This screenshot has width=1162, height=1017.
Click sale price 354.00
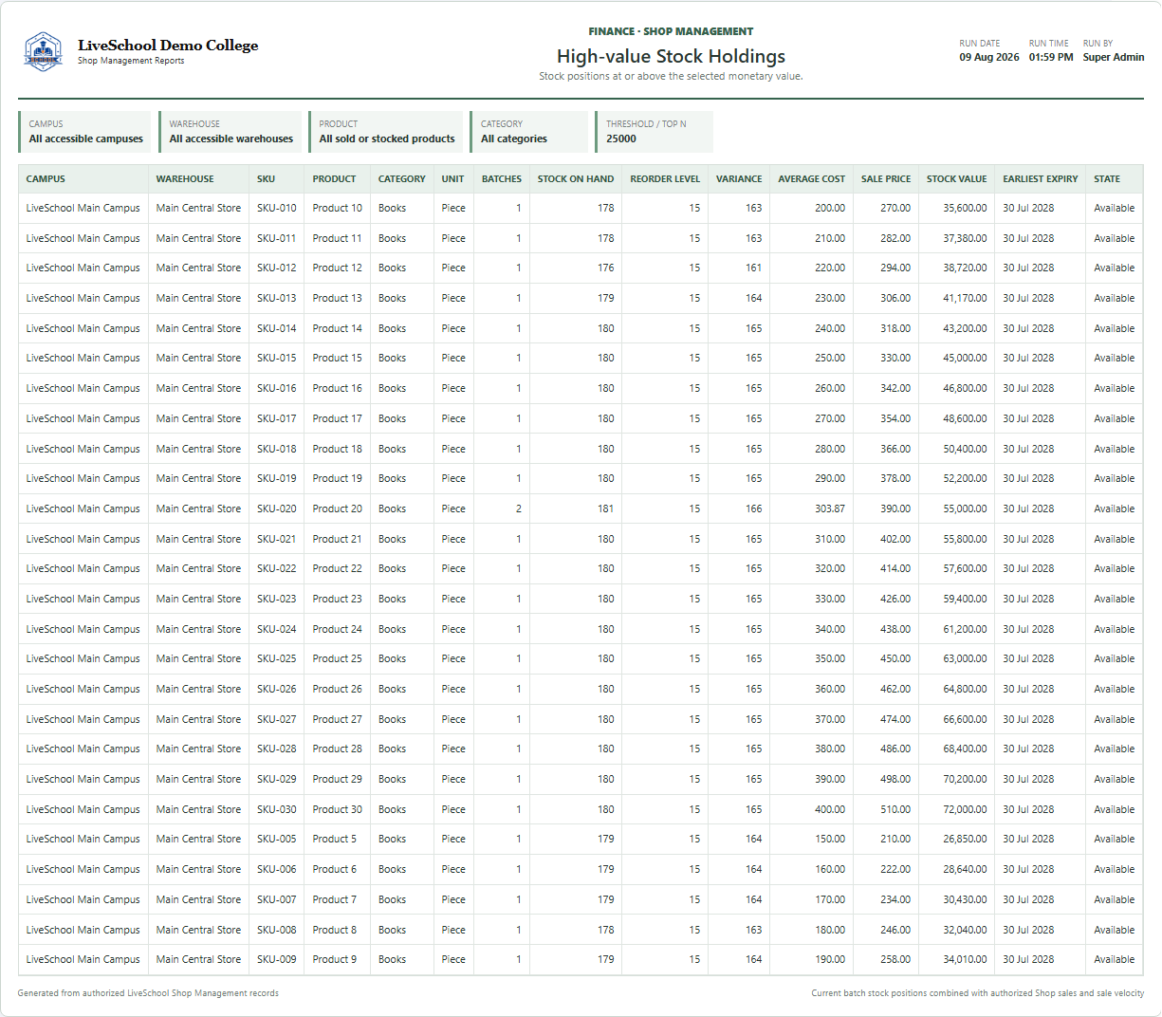pyautogui.click(x=895, y=418)
